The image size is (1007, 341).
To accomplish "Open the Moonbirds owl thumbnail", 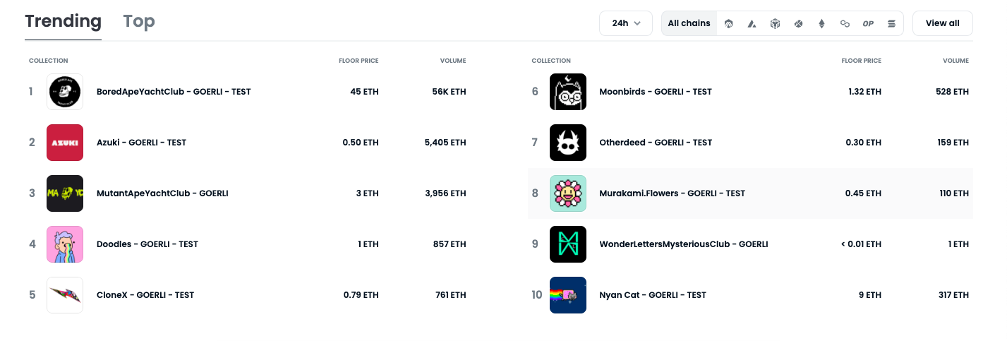I will tap(568, 92).
